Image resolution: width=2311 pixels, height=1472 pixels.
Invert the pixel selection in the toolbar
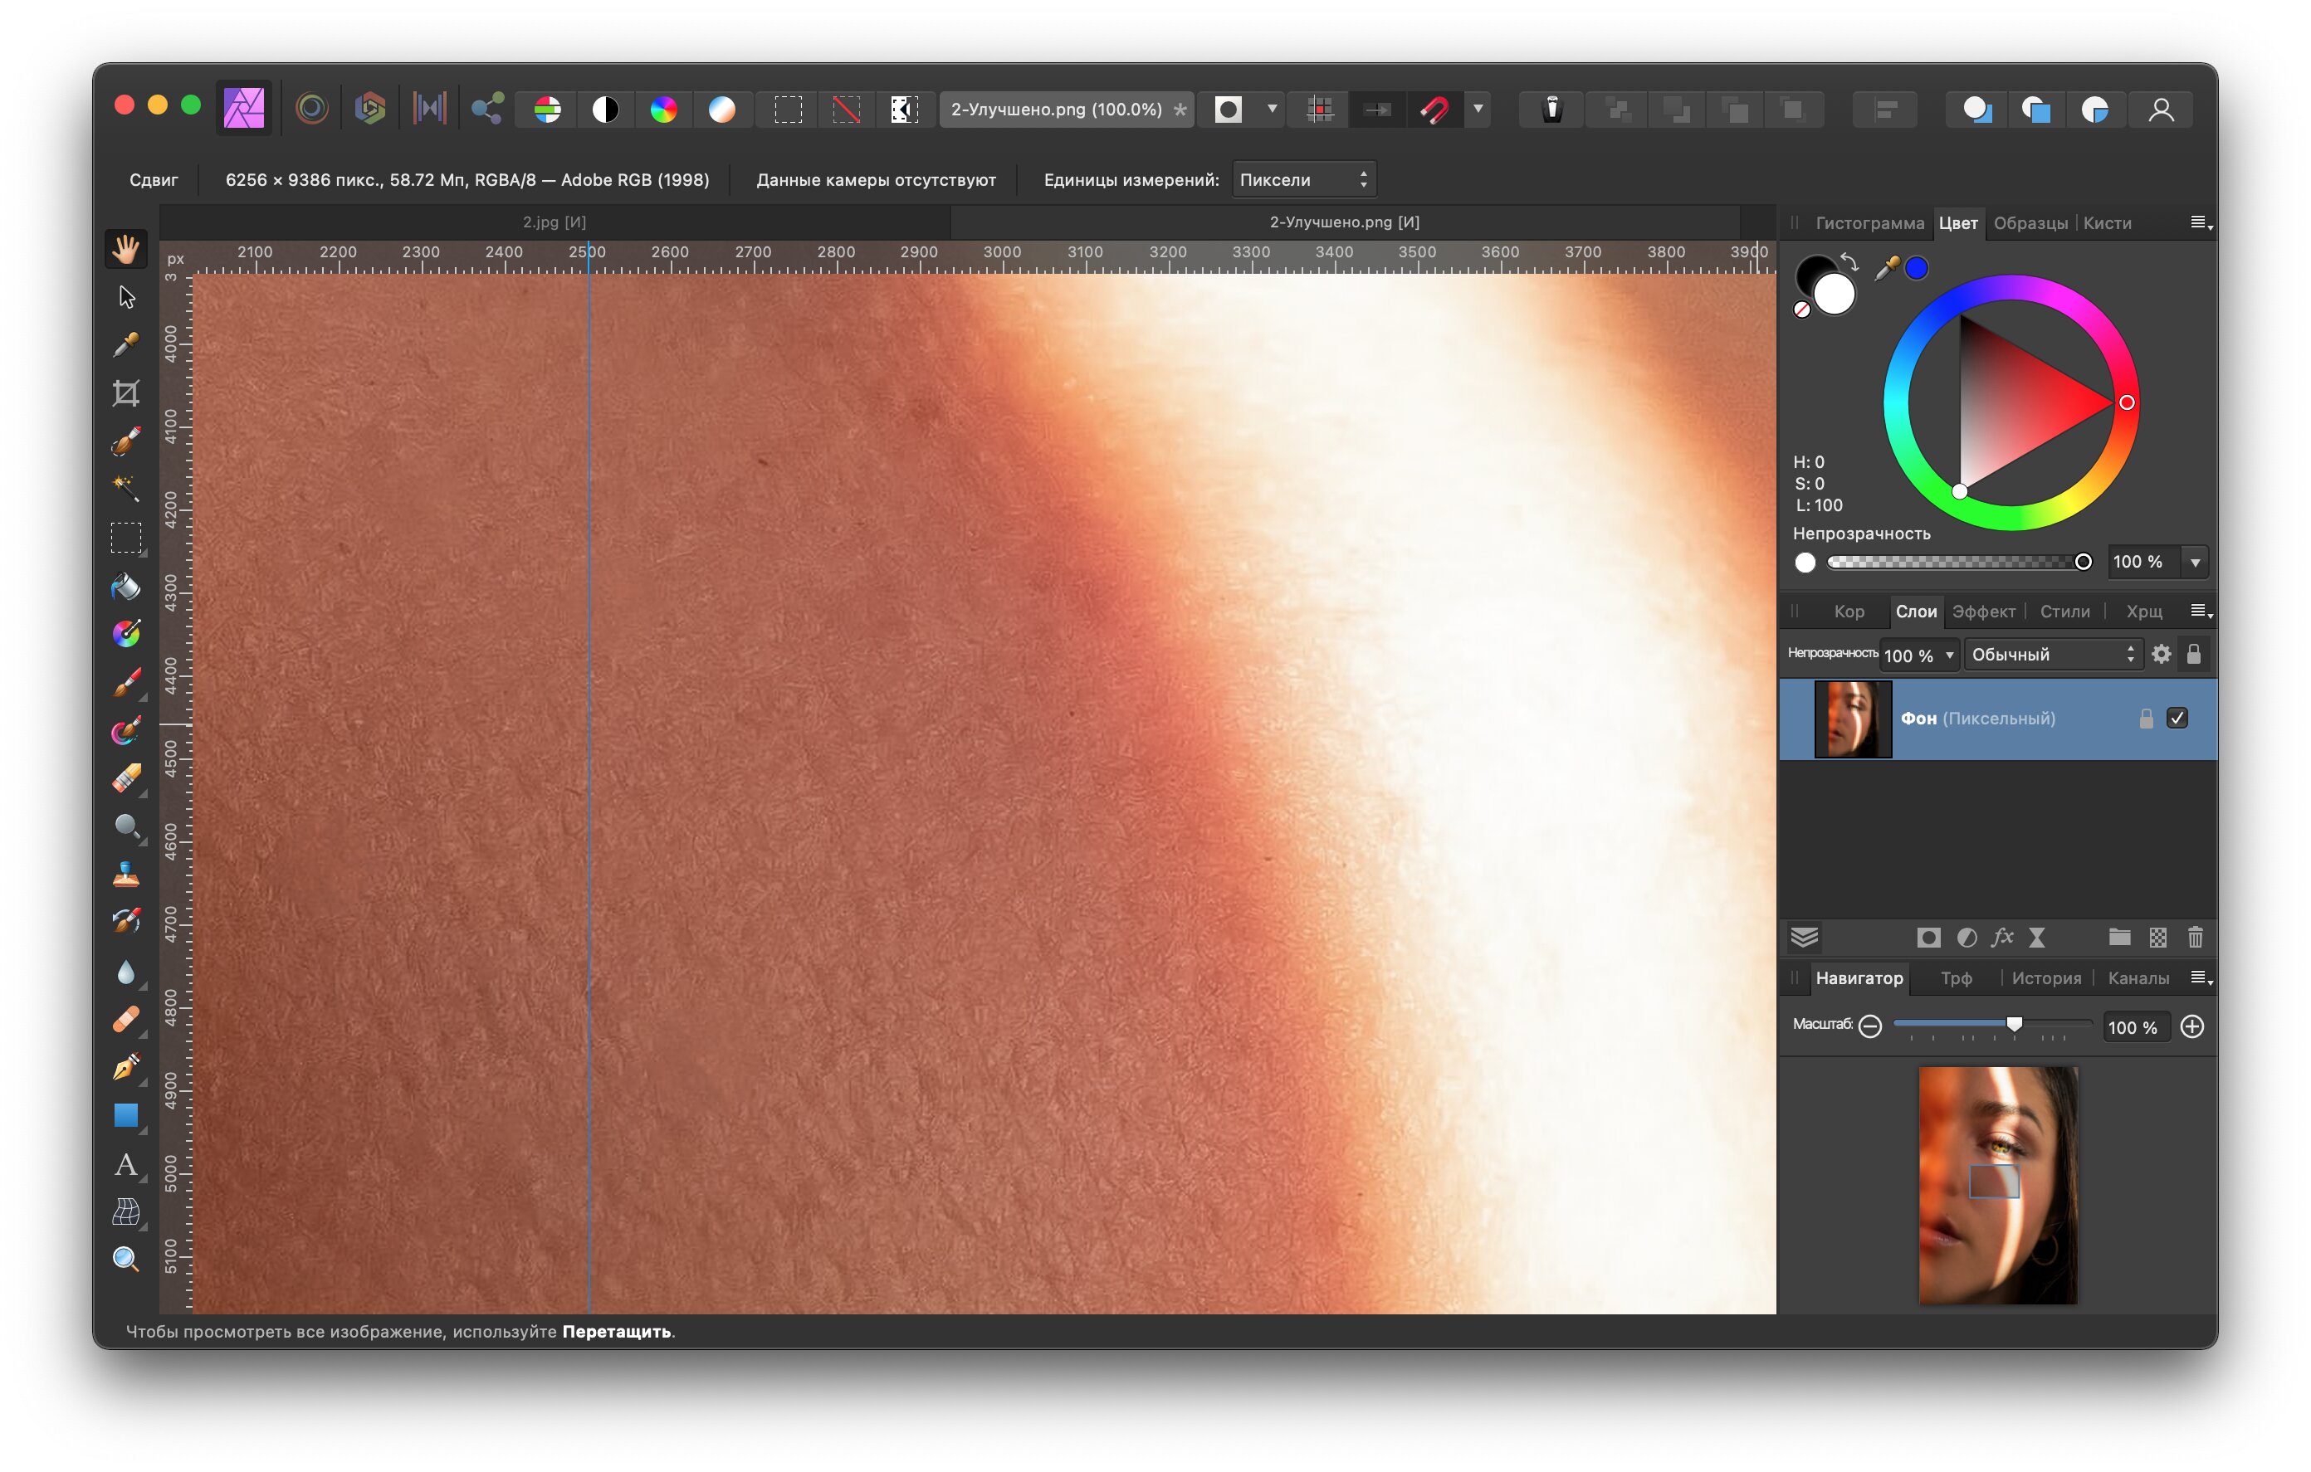coord(904,110)
